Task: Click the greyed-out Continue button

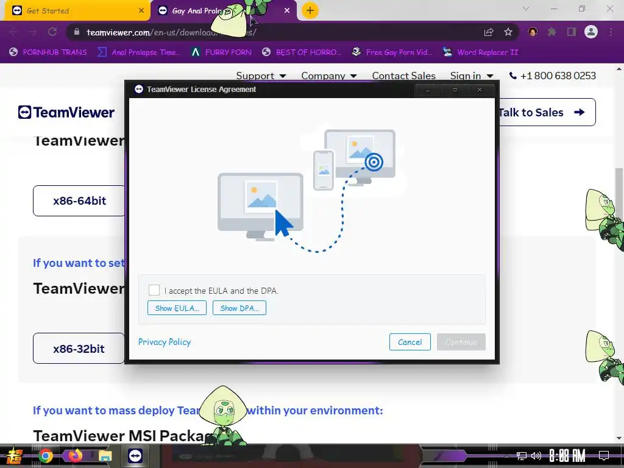Action: pos(461,342)
